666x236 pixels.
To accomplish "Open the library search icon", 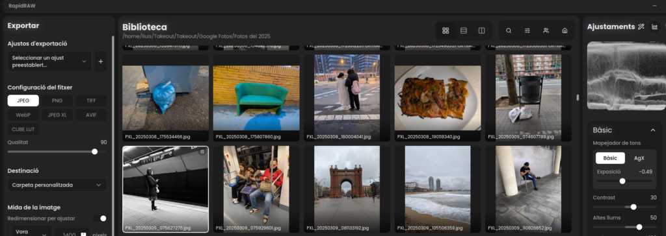I will pos(509,30).
